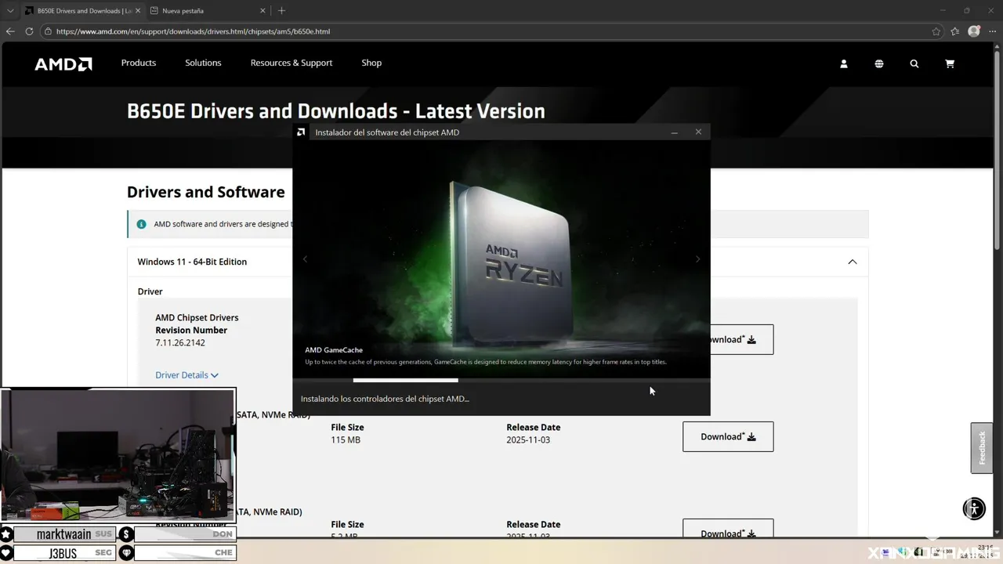Click the 'Drivers and Software' heading
The image size is (1003, 564).
tap(206, 192)
